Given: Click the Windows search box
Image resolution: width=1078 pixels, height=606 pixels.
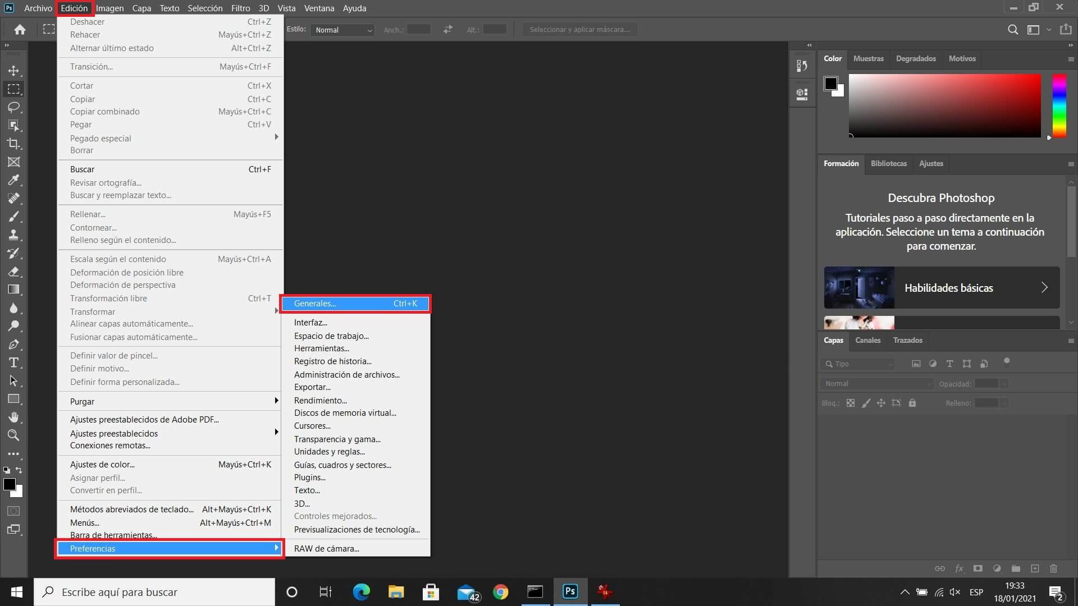Looking at the screenshot, I should (x=154, y=592).
